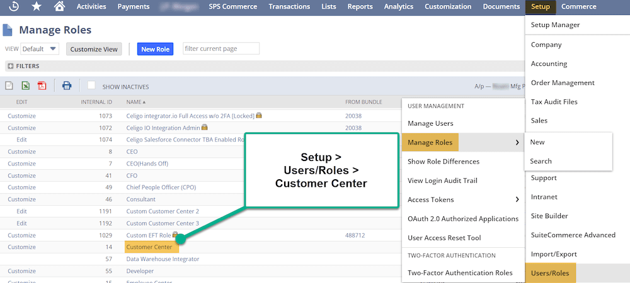Open the Customization menu
Screen dimensions: 630x283
(448, 7)
